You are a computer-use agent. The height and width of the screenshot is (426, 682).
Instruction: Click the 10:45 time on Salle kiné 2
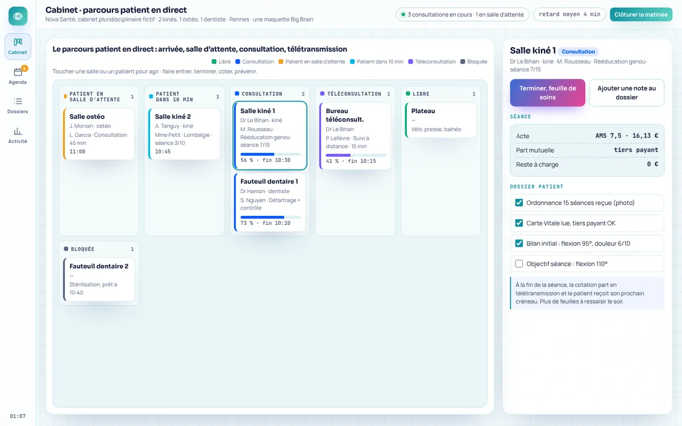pyautogui.click(x=163, y=152)
